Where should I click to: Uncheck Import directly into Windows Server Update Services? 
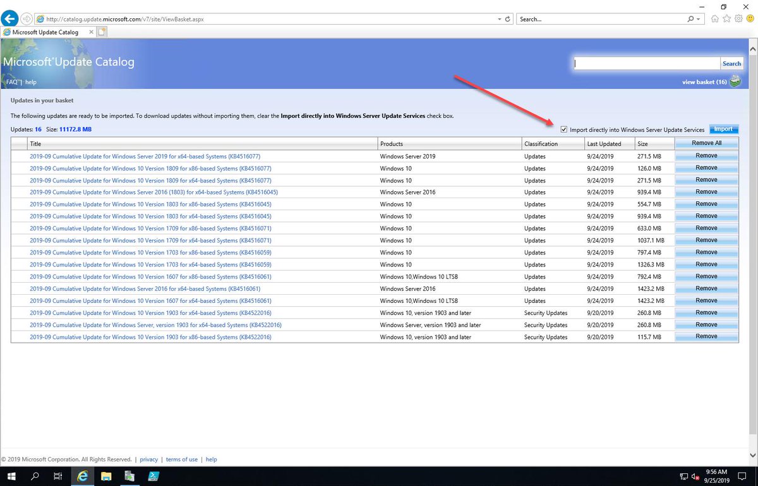(x=564, y=129)
